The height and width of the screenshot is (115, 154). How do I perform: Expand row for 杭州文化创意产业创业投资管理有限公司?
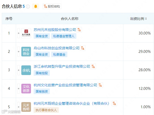point(19,89)
